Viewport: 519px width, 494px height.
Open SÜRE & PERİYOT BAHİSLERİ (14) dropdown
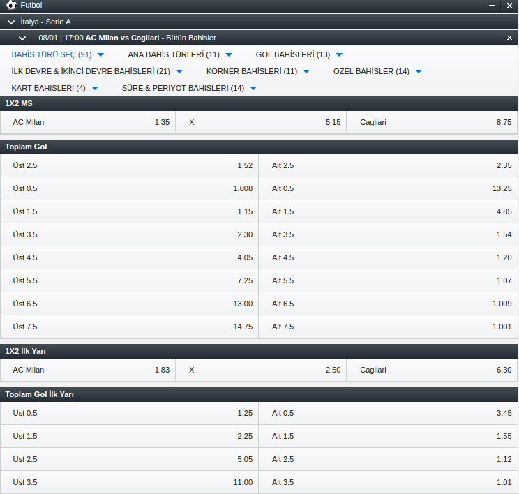(x=189, y=88)
